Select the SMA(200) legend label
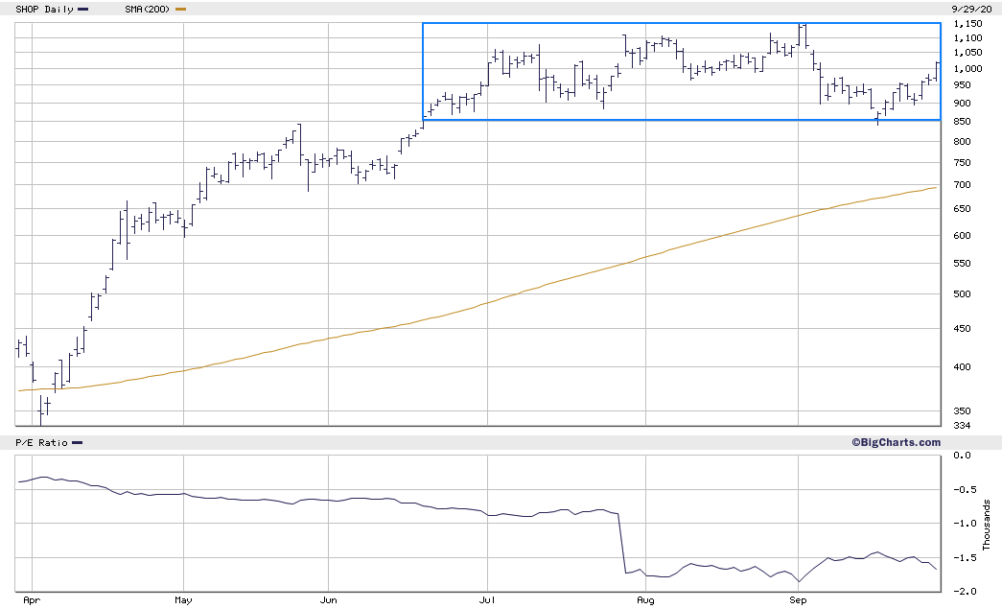 point(149,9)
